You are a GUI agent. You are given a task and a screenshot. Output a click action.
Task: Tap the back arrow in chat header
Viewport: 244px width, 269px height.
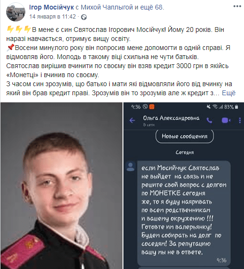tap(132, 120)
